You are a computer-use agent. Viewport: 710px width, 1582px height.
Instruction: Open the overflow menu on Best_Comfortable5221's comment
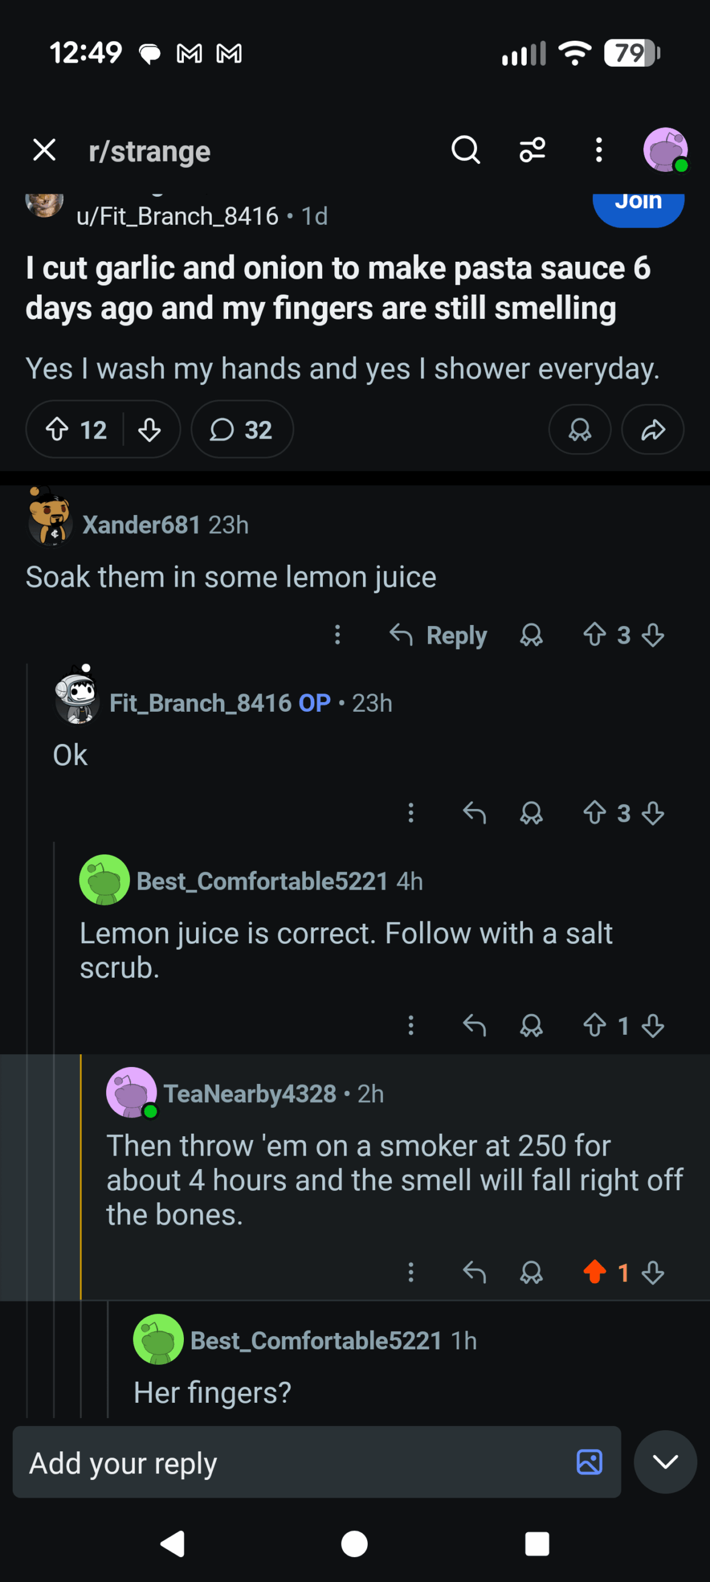click(411, 1026)
